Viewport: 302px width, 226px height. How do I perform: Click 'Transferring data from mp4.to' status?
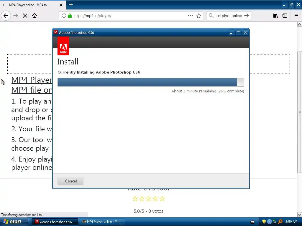click(22, 215)
